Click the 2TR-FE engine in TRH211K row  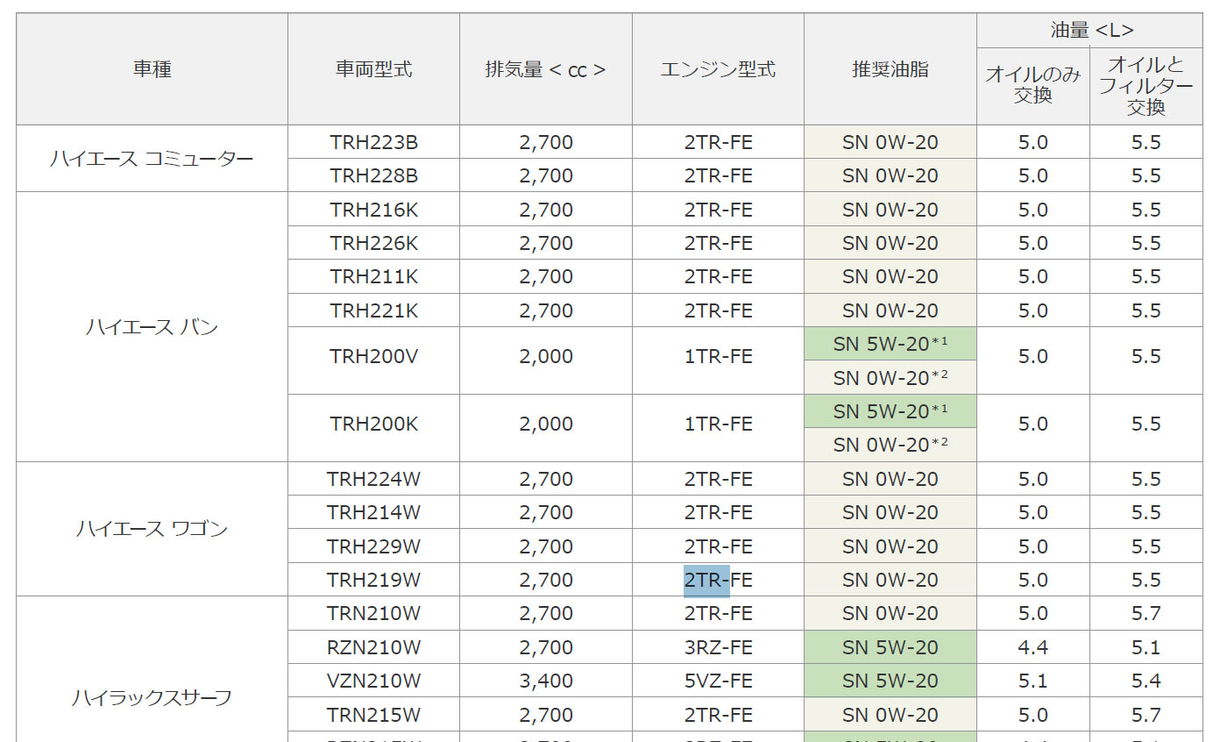point(718,276)
